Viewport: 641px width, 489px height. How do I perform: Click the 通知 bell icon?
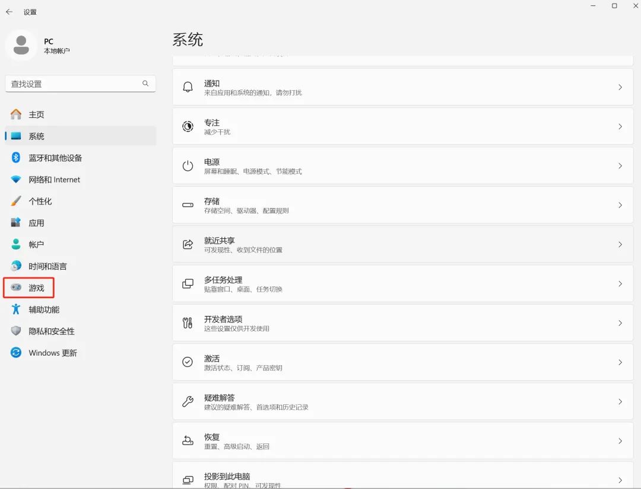coord(188,87)
